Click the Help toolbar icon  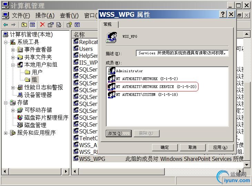pos(69,25)
